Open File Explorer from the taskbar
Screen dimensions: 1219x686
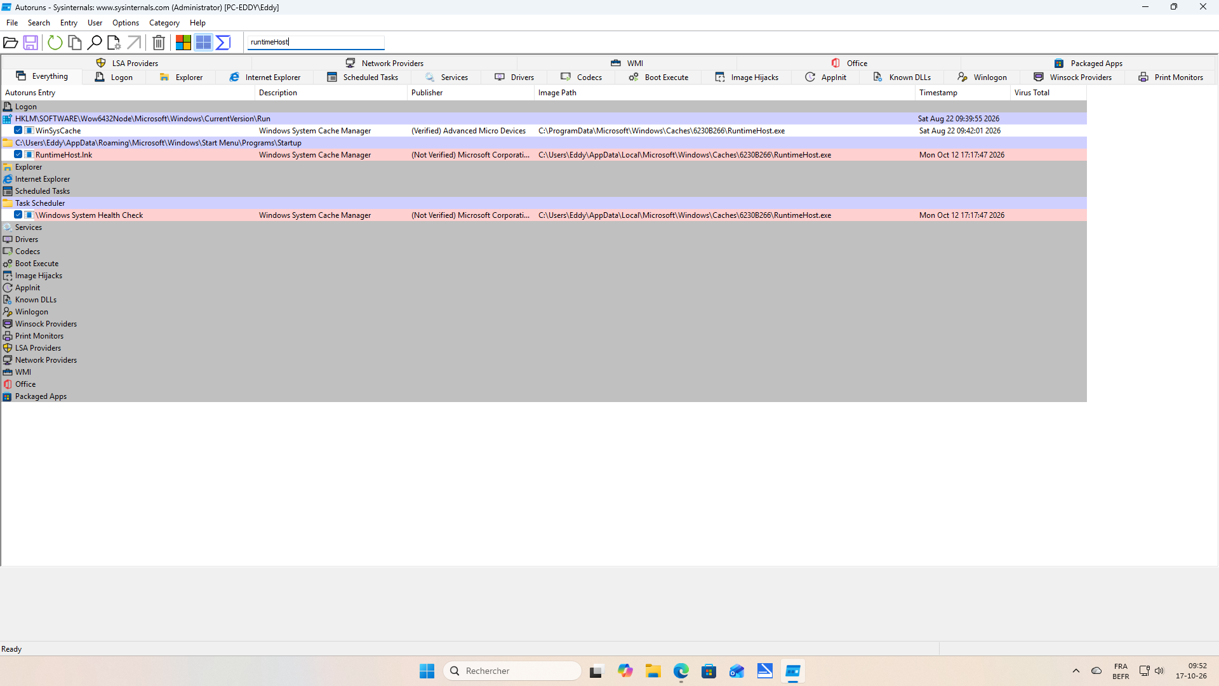(x=653, y=671)
